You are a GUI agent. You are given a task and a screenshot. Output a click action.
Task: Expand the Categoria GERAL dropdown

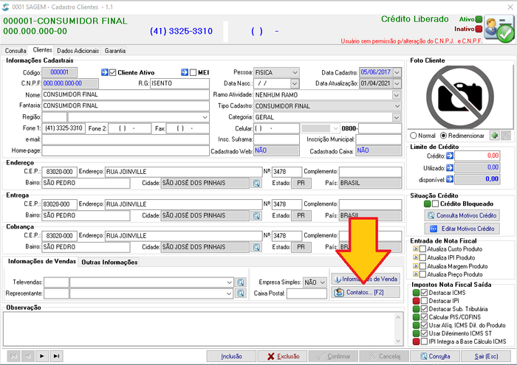[x=397, y=117]
